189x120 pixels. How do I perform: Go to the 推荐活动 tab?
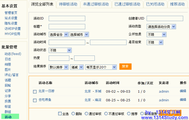pyautogui.click(x=177, y=4)
